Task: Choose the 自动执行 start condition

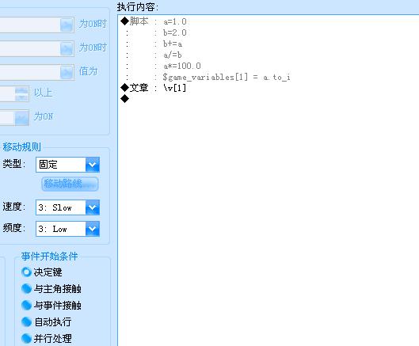Action: (26, 321)
